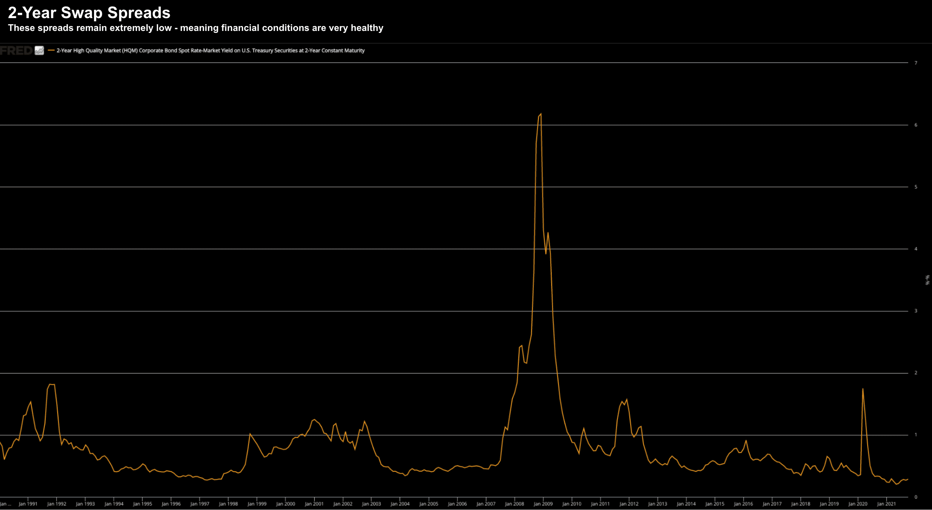Click the orange legend line swatch
This screenshot has width=932, height=510.
coord(51,50)
